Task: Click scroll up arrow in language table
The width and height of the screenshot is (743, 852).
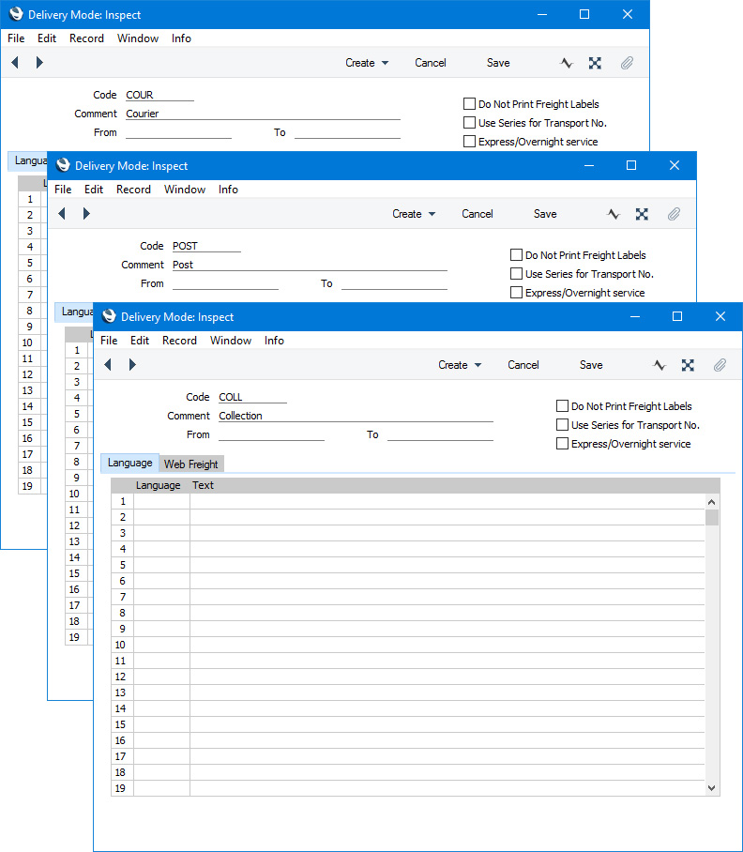Action: coord(711,501)
